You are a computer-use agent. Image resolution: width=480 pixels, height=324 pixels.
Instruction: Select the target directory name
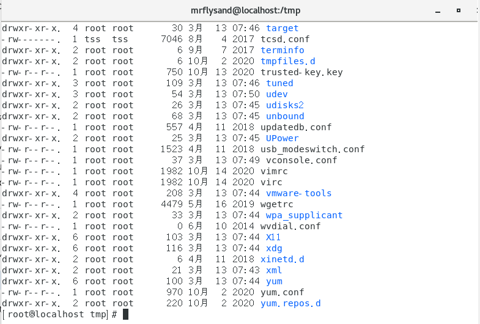click(282, 28)
